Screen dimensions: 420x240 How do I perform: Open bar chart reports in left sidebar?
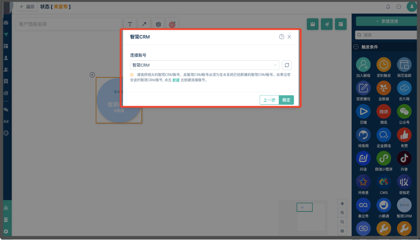click(x=6, y=93)
